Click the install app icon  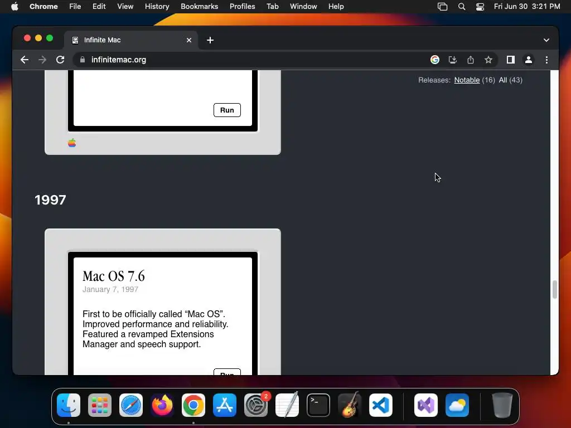pyautogui.click(x=453, y=60)
